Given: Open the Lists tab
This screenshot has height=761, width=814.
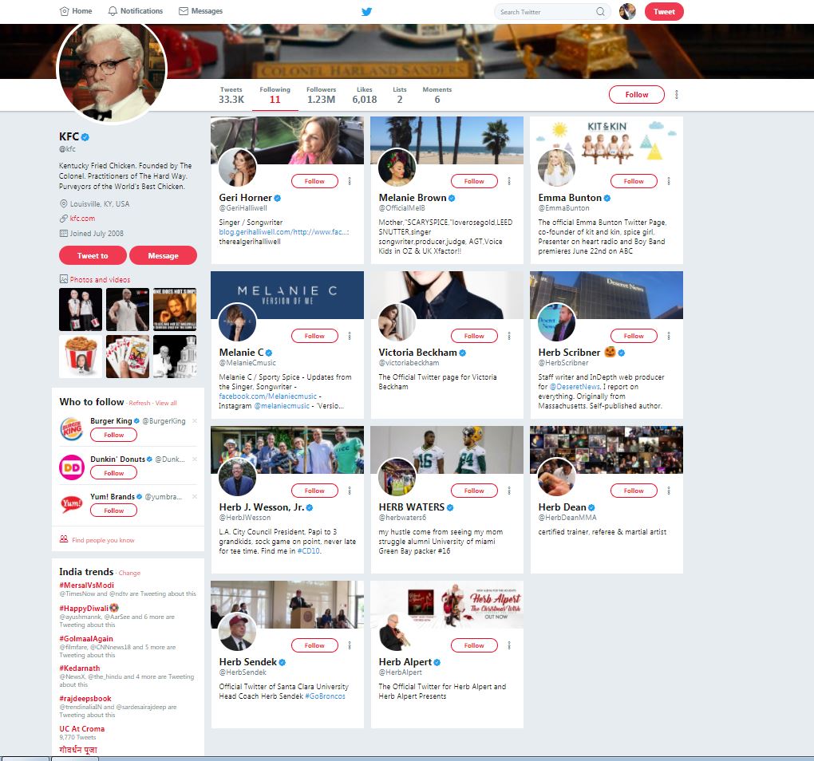Looking at the screenshot, I should (x=400, y=96).
